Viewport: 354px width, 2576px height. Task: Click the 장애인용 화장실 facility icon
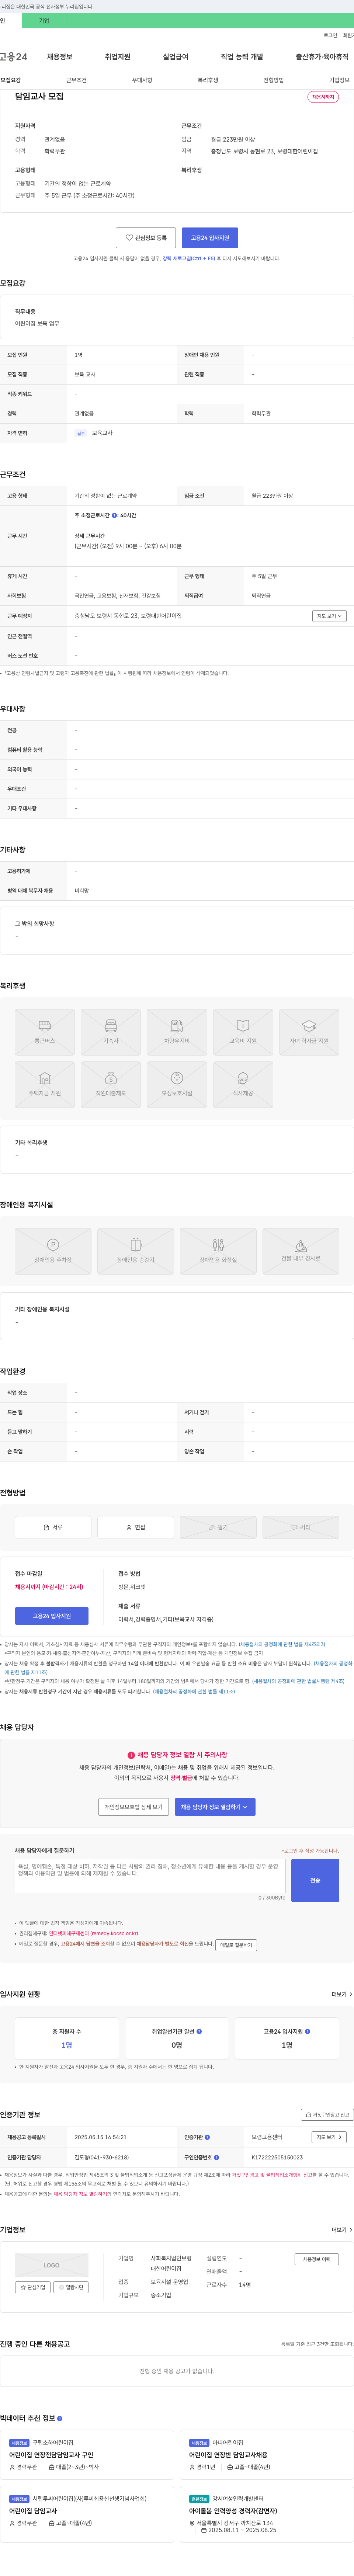(218, 1251)
